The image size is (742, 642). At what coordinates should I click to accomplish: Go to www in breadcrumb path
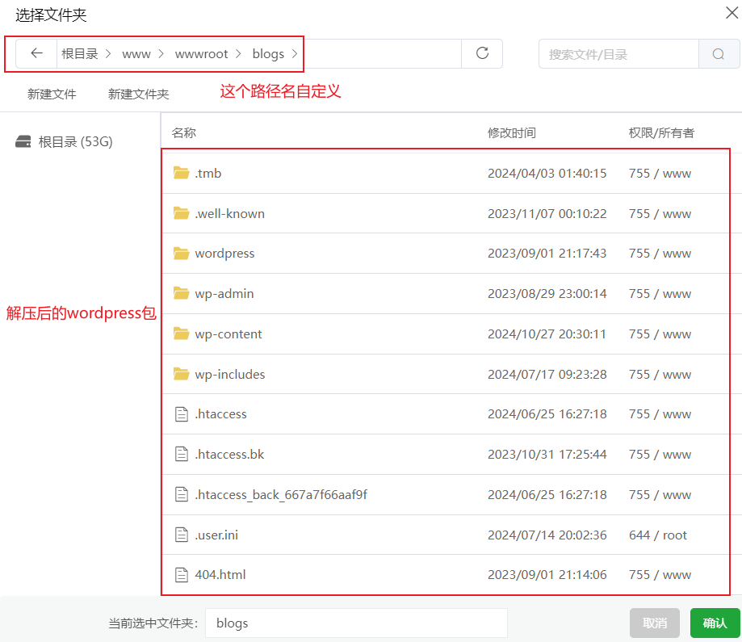[x=136, y=54]
